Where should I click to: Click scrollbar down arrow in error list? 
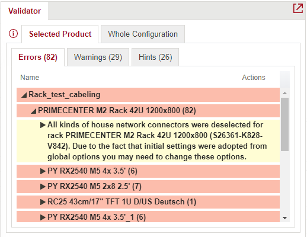(284, 218)
